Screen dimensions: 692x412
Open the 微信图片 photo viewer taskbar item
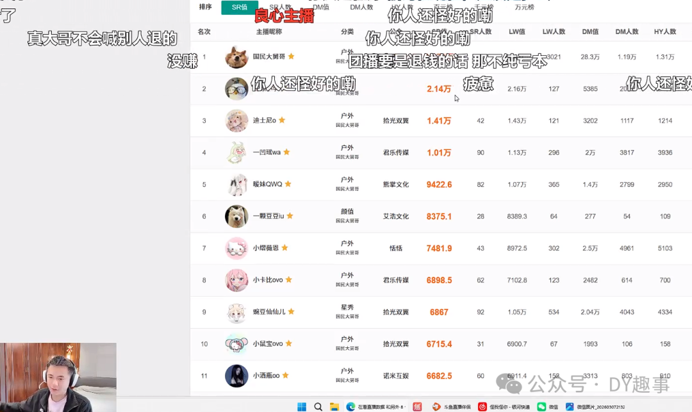tap(595, 407)
